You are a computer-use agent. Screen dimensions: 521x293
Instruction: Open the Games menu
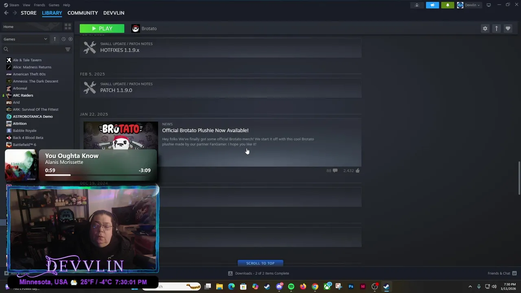(x=54, y=5)
